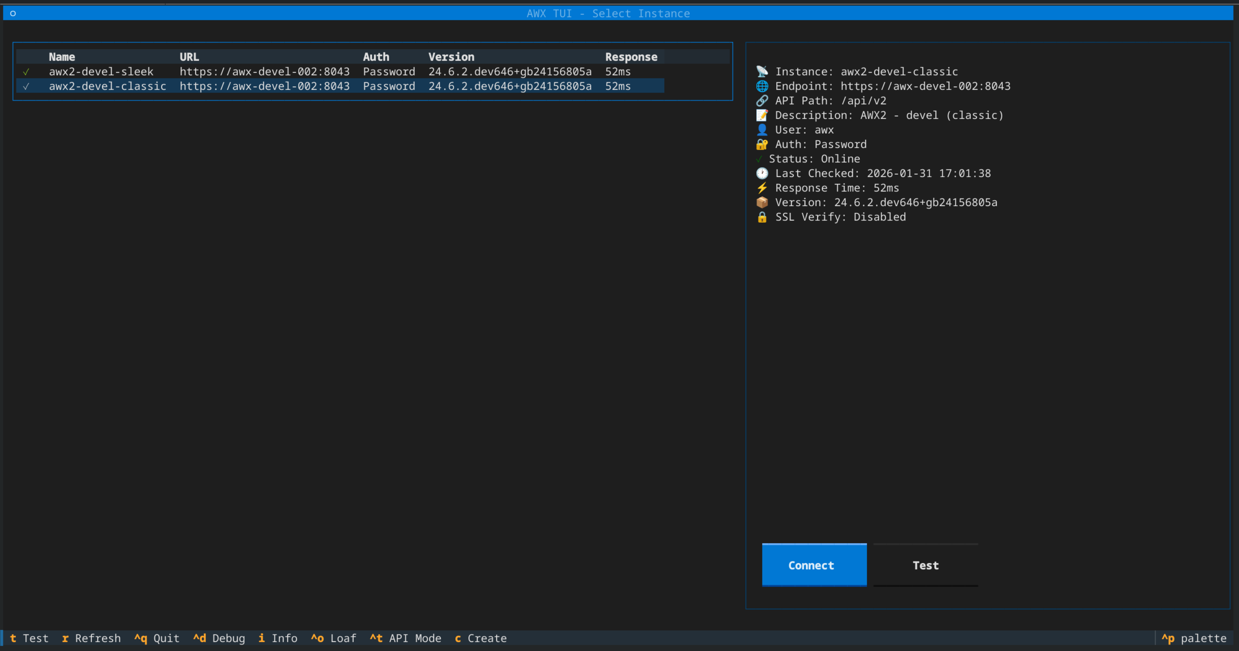The height and width of the screenshot is (651, 1239).
Task: Click version cell in awx2-devel-classic row
Action: tap(510, 86)
